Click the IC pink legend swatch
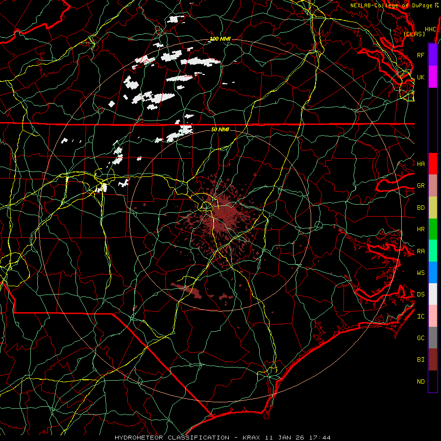Image resolution: width=441 pixels, height=441 pixels. click(433, 316)
